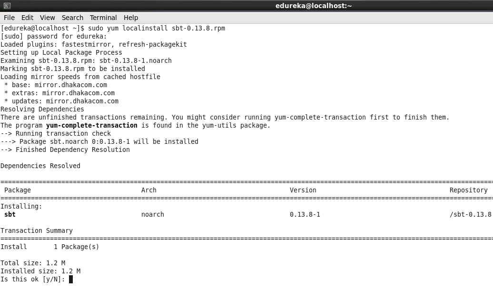Open the Terminal menu

tap(103, 18)
